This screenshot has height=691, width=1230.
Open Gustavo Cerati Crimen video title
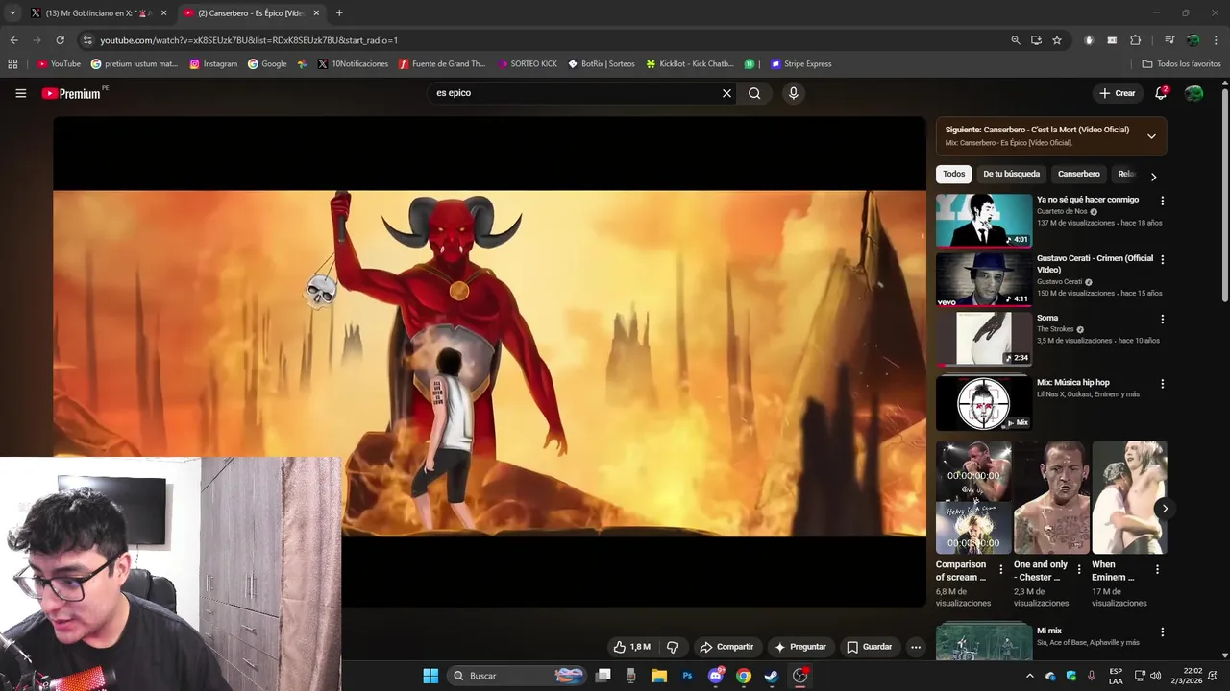1095,264
